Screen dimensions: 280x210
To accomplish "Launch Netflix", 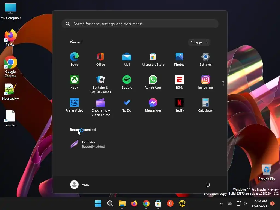I will click(x=179, y=105).
